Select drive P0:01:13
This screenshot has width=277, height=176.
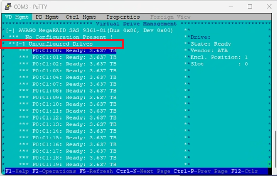74,124
